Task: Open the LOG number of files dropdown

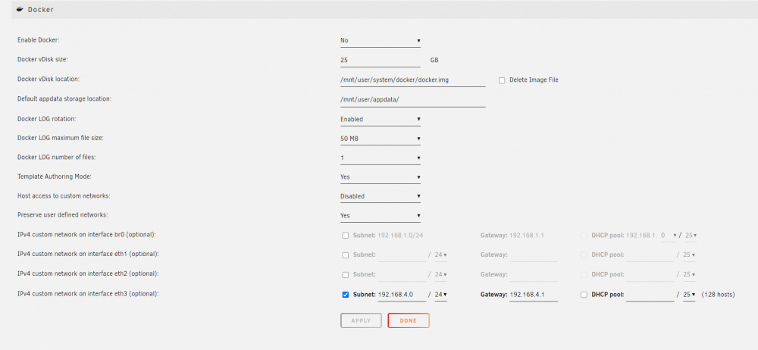Action: click(x=381, y=158)
